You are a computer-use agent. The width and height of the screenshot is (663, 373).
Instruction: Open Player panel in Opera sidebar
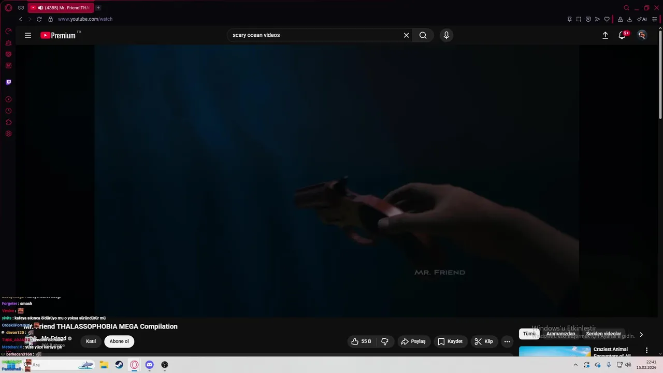coord(8,99)
